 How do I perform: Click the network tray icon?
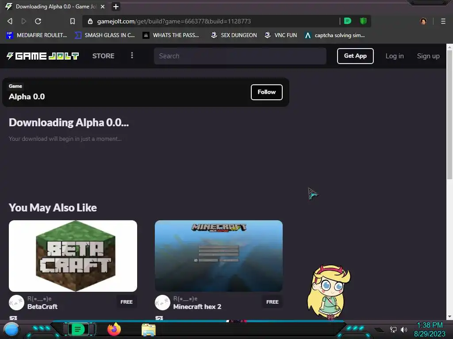click(x=393, y=329)
